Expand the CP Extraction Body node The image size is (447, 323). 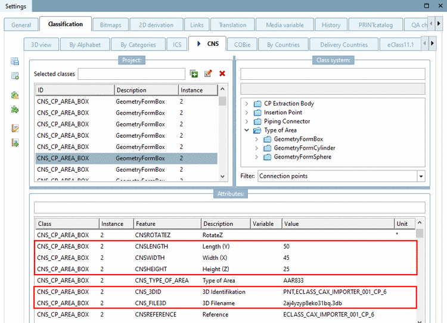coord(247,104)
